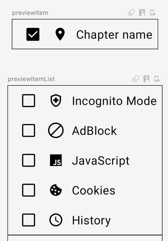Start interactive mode for previewItemList
This screenshot has width=168, height=241.
(x=146, y=79)
